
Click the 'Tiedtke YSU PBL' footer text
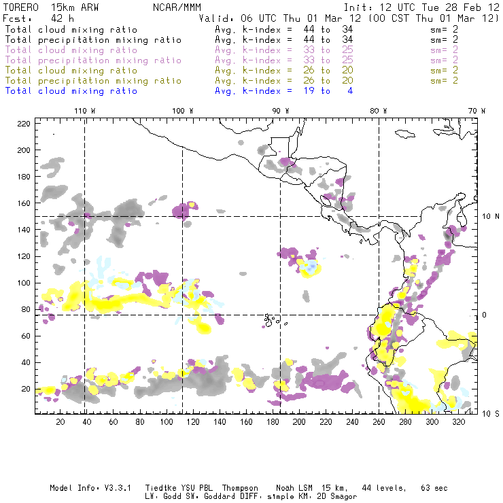[x=179, y=488]
